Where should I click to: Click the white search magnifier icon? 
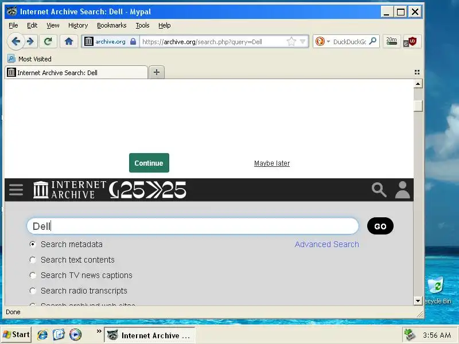(379, 190)
